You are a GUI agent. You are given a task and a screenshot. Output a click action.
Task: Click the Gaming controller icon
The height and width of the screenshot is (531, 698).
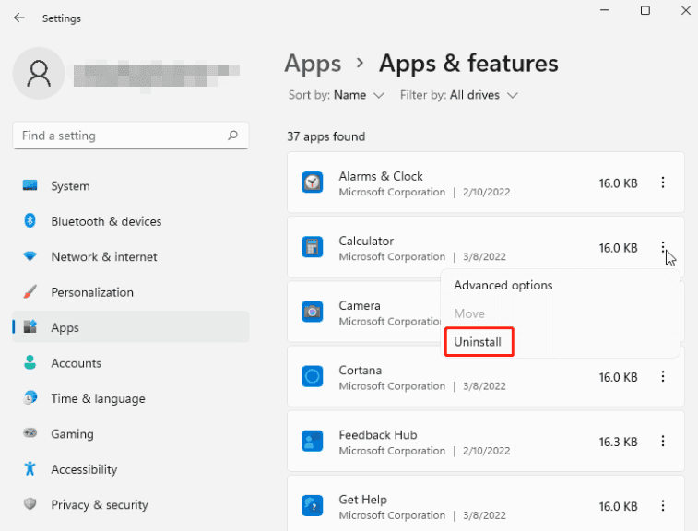30,432
